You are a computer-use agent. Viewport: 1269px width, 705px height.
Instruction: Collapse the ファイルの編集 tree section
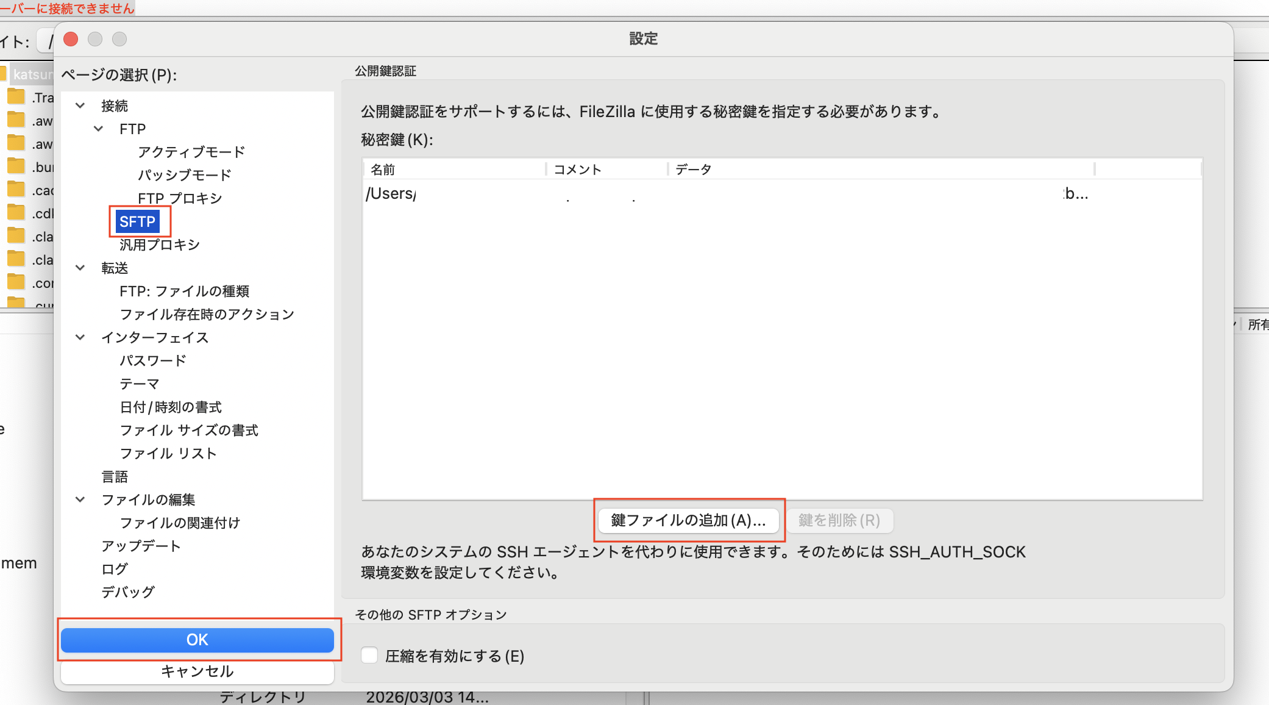tap(80, 499)
